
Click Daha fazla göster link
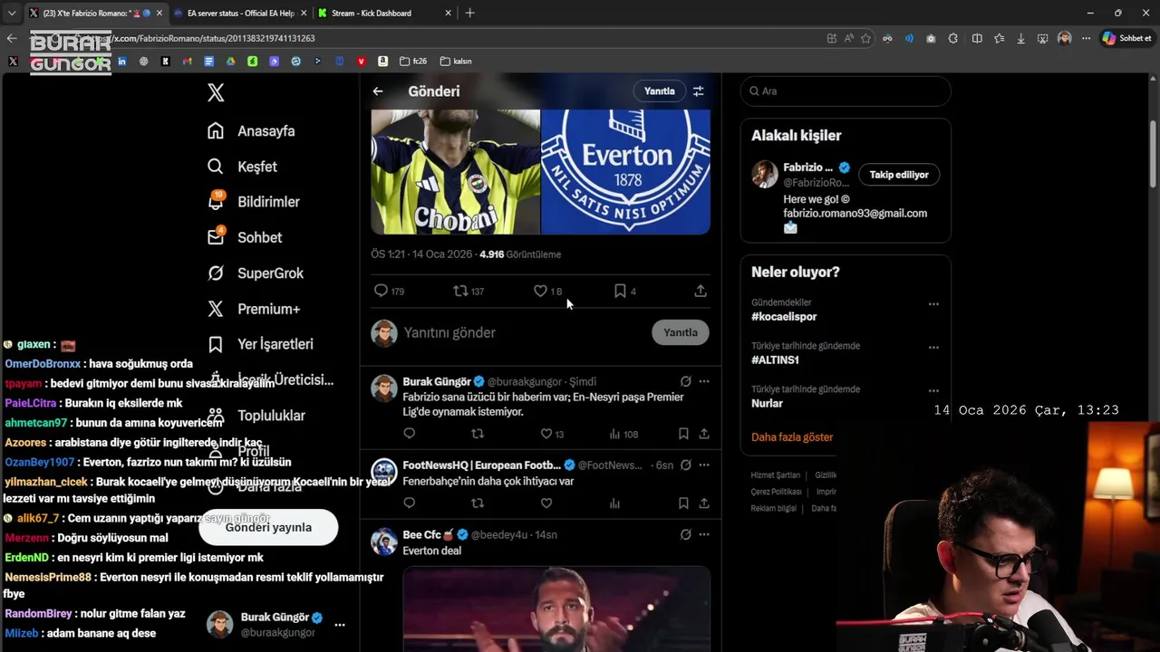point(792,437)
